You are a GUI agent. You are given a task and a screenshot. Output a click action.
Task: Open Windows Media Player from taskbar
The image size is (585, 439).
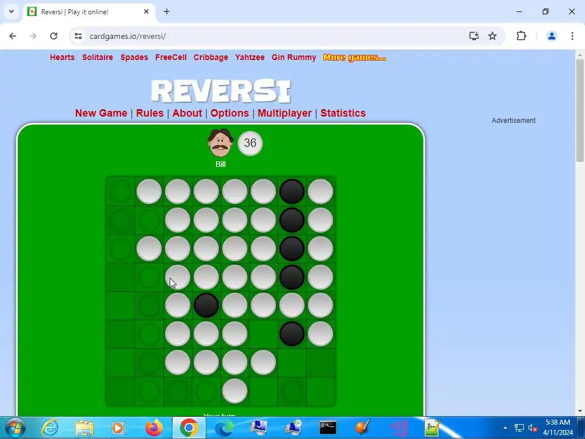coord(118,428)
